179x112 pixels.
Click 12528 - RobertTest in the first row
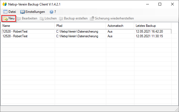click(15, 31)
